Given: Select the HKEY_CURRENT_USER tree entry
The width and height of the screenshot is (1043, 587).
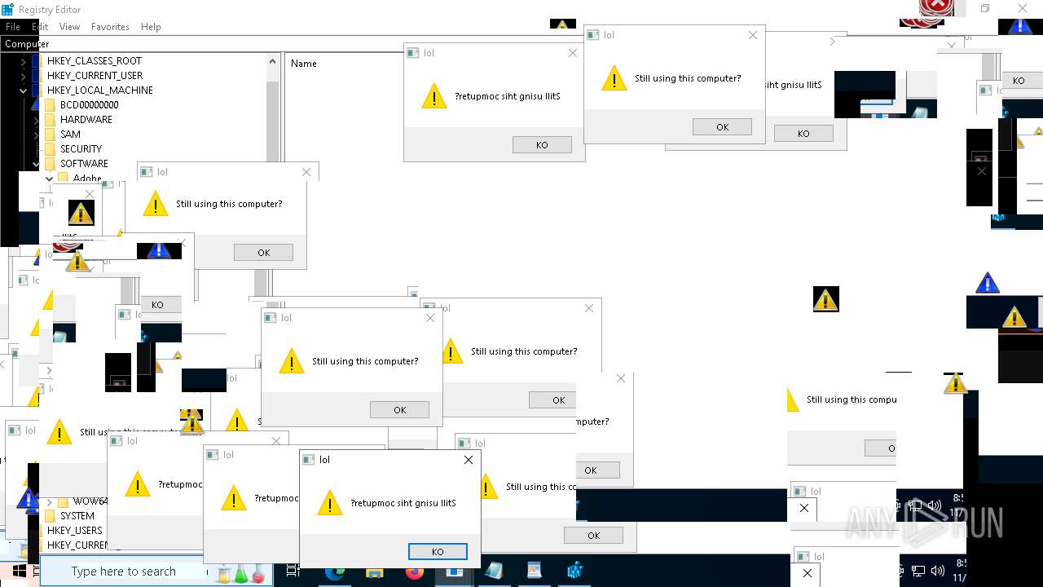Looking at the screenshot, I should click(x=95, y=76).
